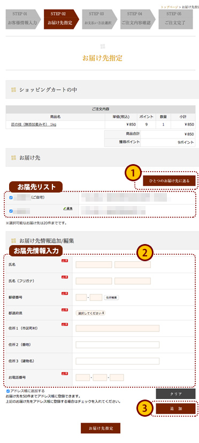Click the ショッピングカートの中 section heading
199x443 pixels.
click(48, 90)
